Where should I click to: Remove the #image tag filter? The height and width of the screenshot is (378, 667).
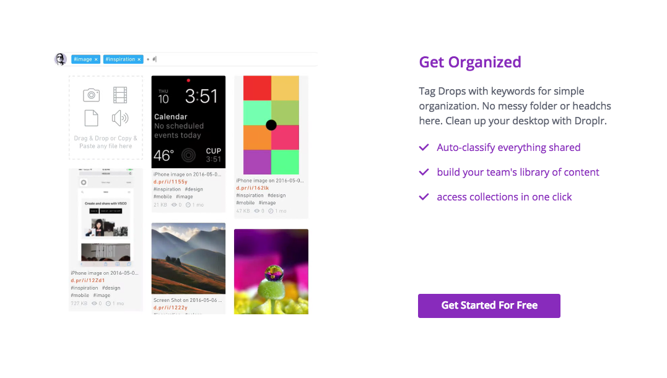[x=97, y=59]
